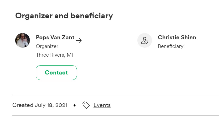
Task: Open the organizer's circular profile photo
Action: coord(23,40)
